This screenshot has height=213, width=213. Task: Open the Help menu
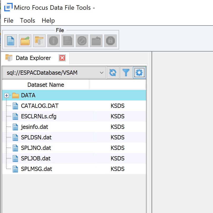click(48, 21)
